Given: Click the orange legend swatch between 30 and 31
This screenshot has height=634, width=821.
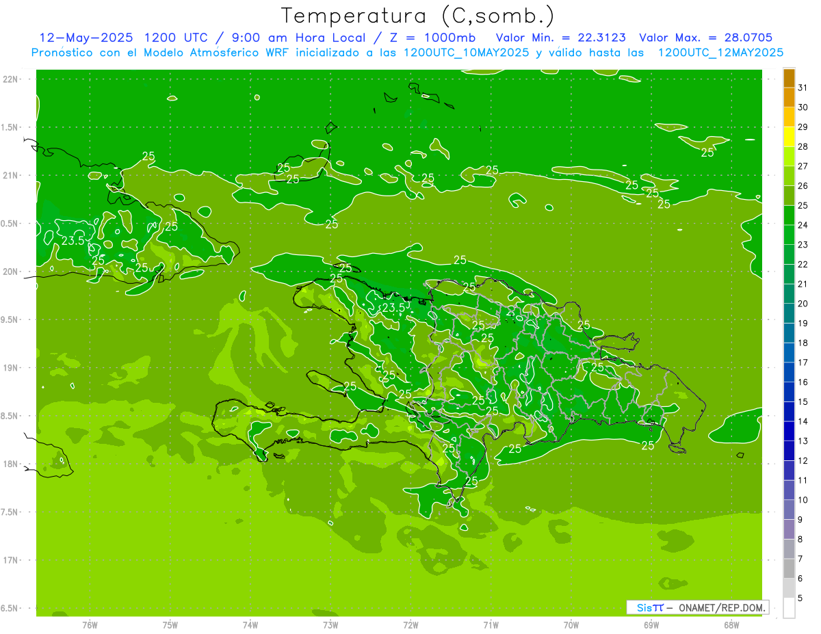Looking at the screenshot, I should coord(789,98).
